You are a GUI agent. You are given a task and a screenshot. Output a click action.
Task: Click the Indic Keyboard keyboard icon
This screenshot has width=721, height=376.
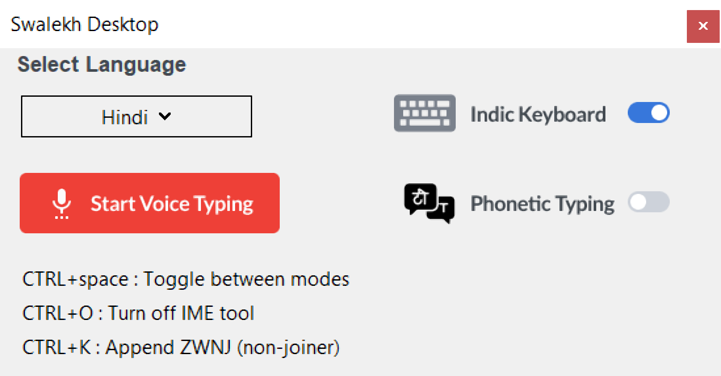click(424, 113)
